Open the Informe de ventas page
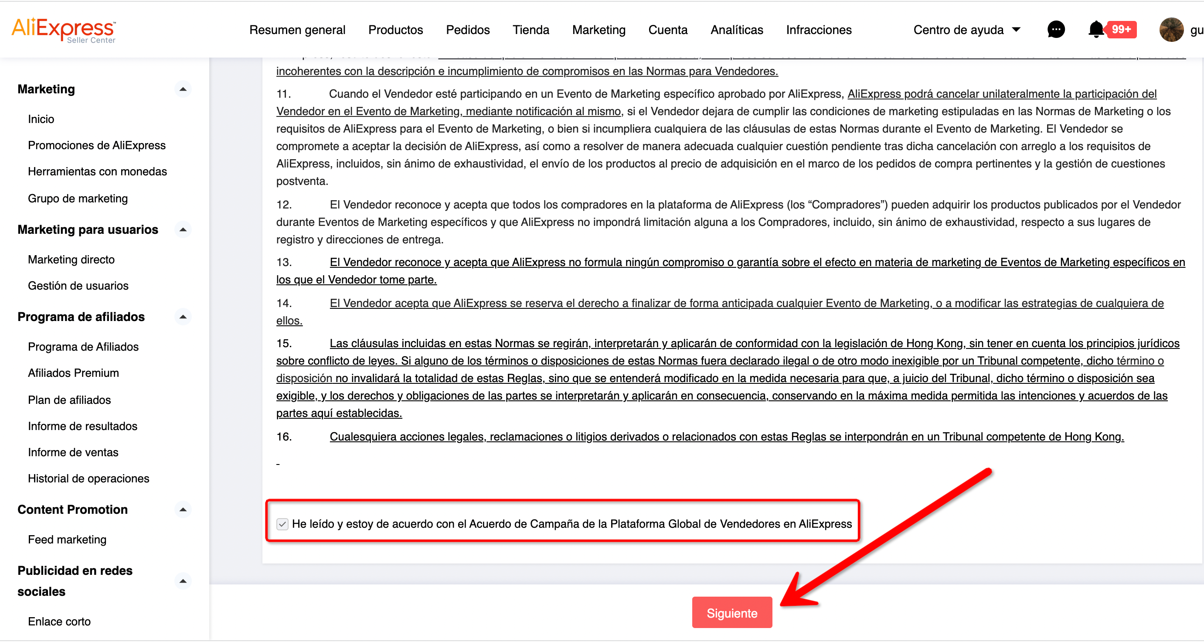The width and height of the screenshot is (1204, 642). (73, 452)
